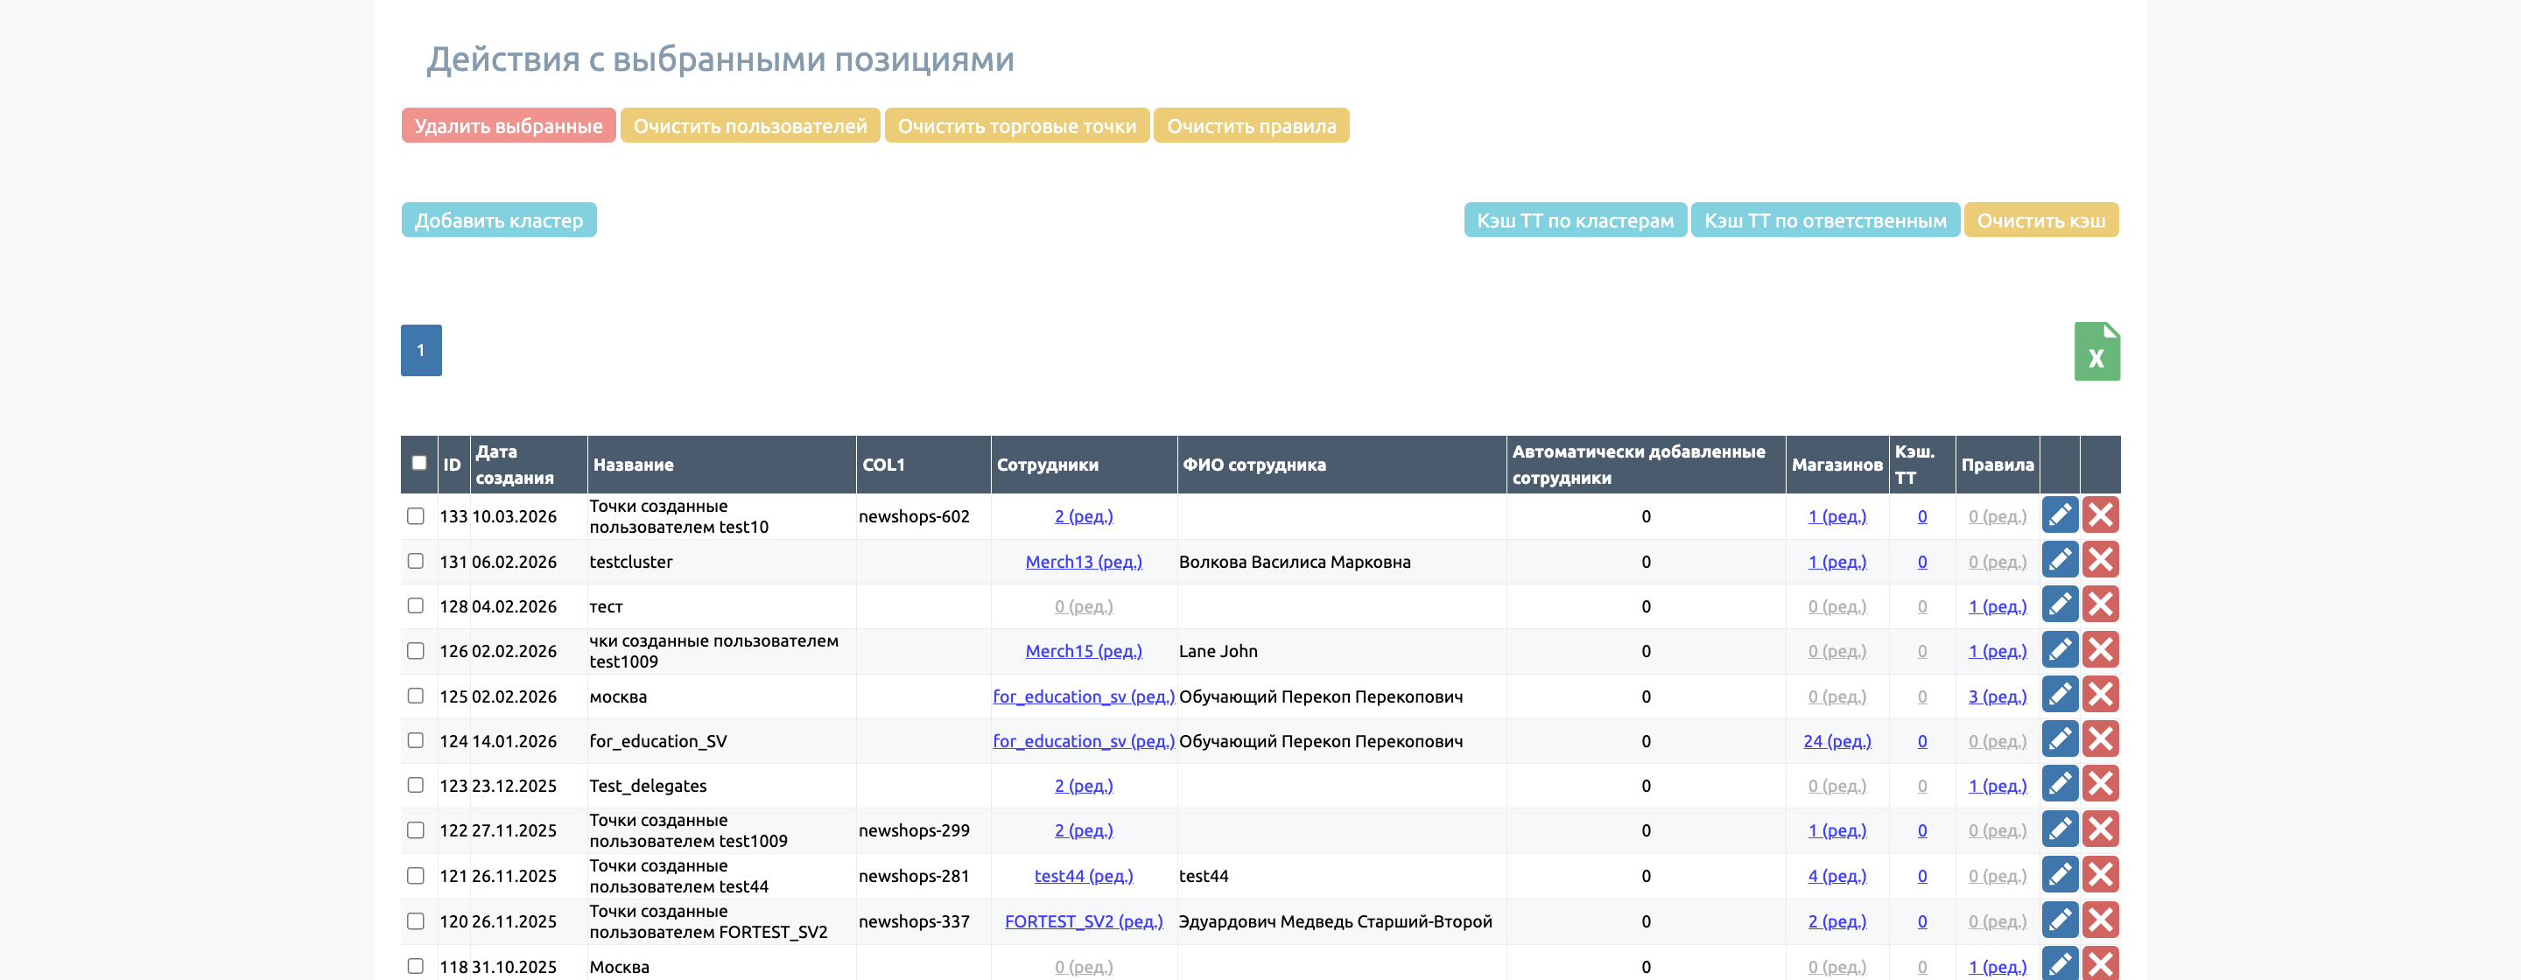2521x980 pixels.
Task: Click Название column header
Action: click(x=633, y=465)
